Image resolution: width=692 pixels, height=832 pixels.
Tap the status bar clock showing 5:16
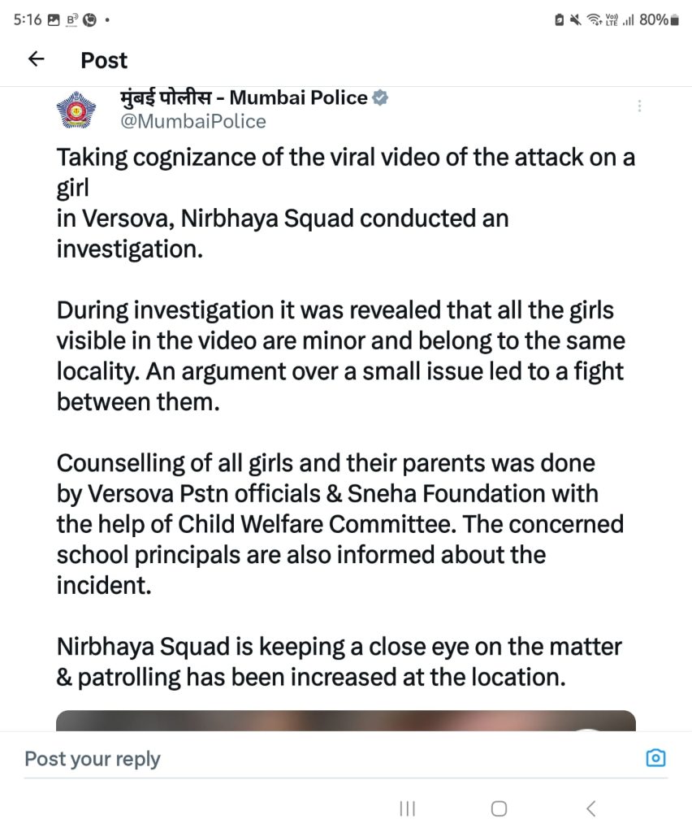pos(28,19)
